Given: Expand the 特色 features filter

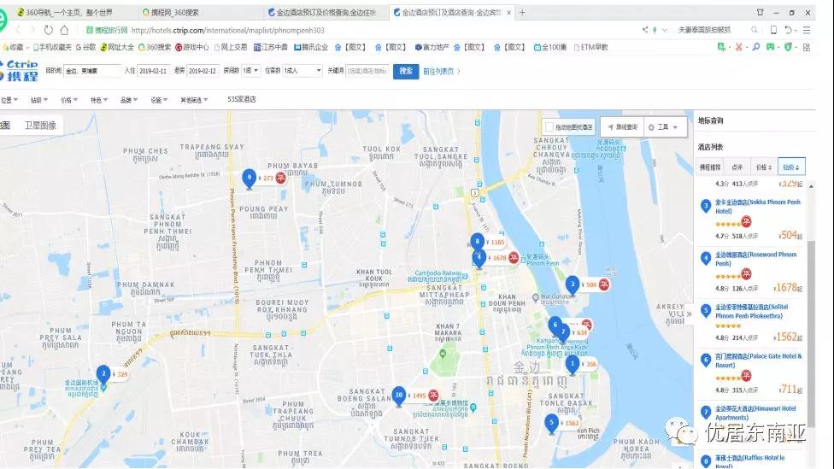Looking at the screenshot, I should click(x=98, y=99).
